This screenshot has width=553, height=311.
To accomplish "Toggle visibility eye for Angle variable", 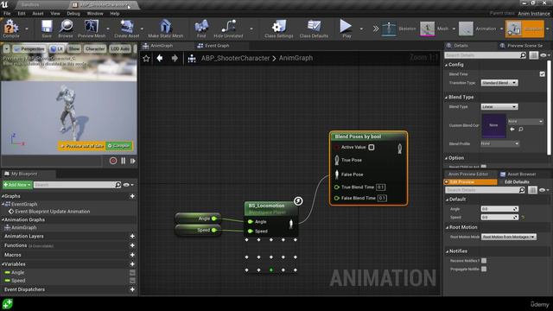I will tap(132, 273).
